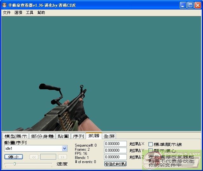Switch to the 部份身體 tab
This screenshot has height=171, width=203.
42,136
